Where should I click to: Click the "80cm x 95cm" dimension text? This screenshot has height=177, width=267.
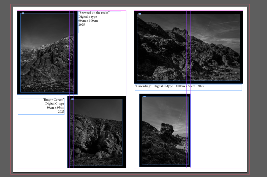tap(55, 108)
